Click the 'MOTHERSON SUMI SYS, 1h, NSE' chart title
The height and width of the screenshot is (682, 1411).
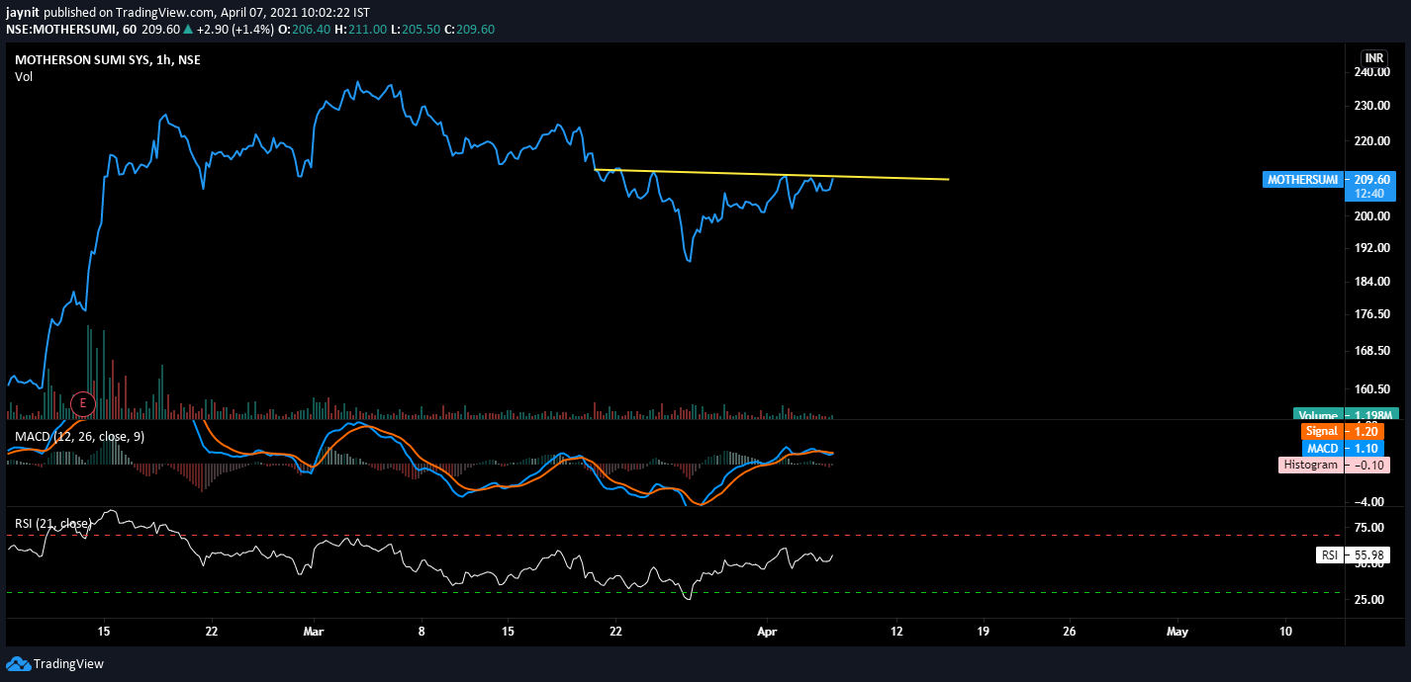coord(108,59)
